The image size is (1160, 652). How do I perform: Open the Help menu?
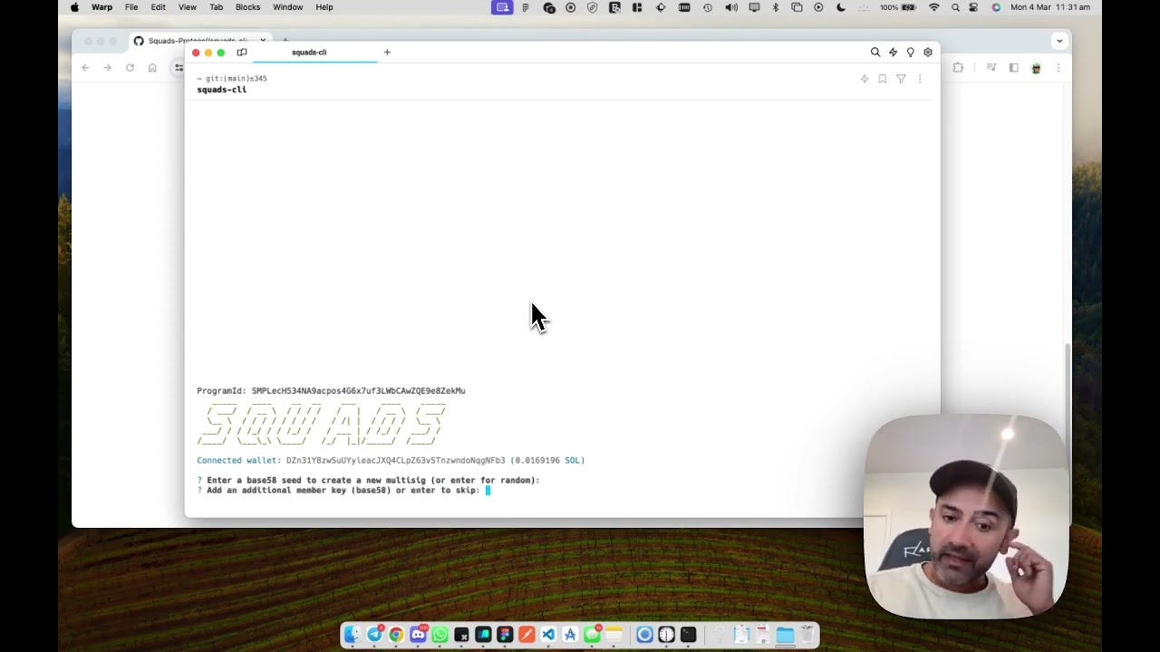click(x=324, y=7)
